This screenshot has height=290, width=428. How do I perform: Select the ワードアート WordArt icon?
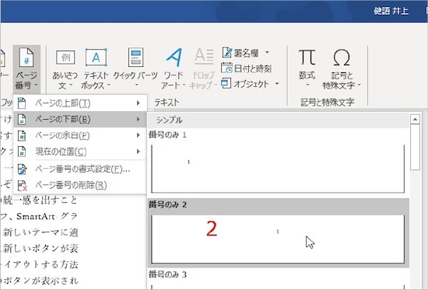coord(174,58)
